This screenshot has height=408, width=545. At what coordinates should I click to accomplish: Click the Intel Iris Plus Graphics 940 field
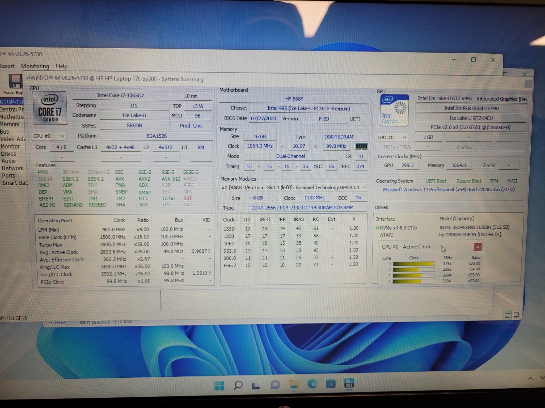click(x=471, y=108)
